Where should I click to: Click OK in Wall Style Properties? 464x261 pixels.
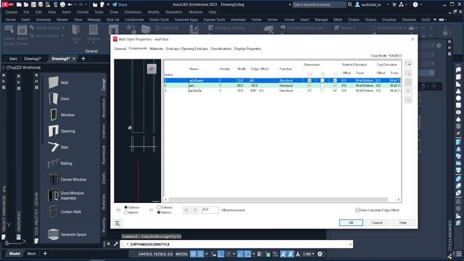351,223
